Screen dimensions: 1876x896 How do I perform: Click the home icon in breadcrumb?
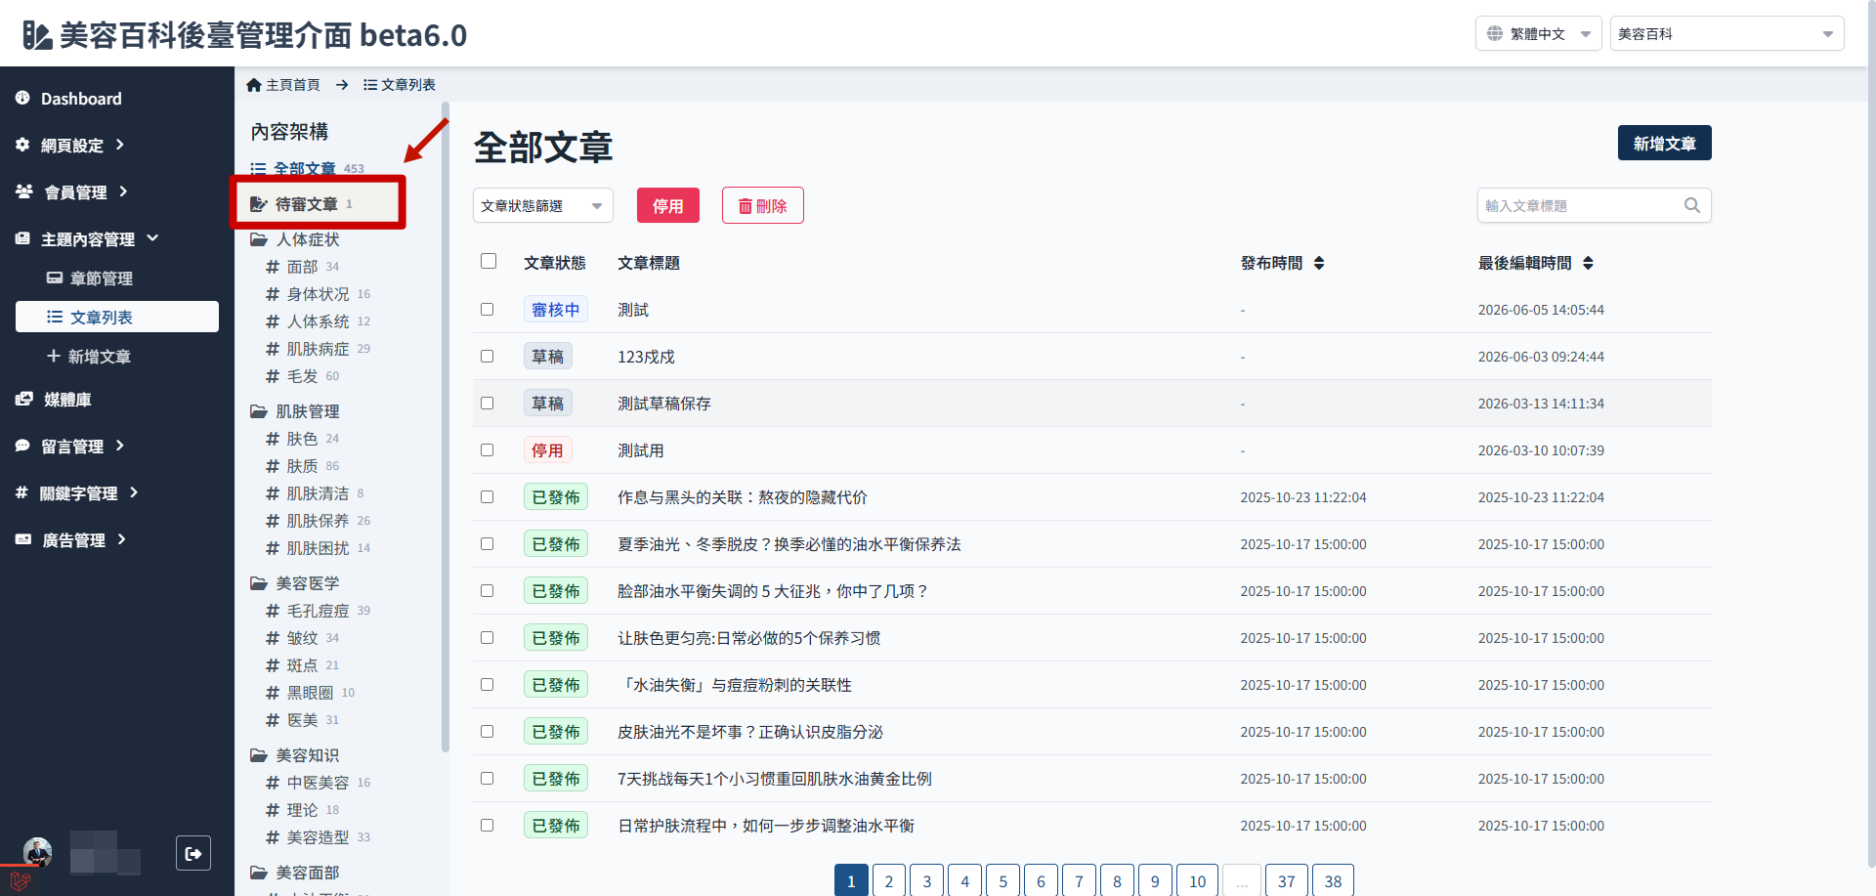click(254, 85)
